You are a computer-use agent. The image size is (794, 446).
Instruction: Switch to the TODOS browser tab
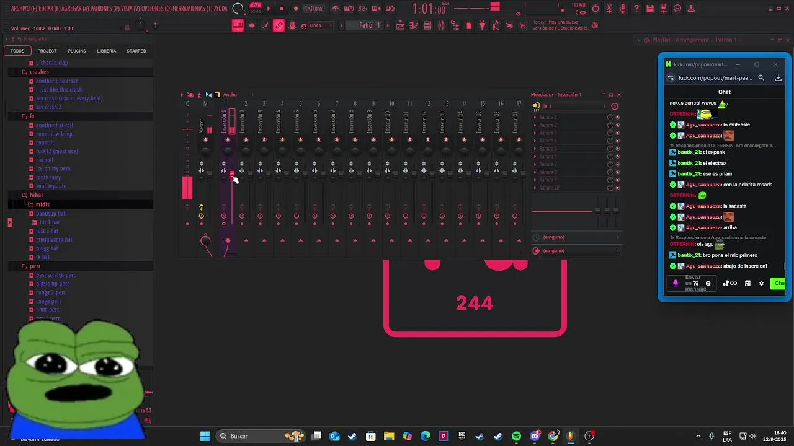[x=17, y=51]
